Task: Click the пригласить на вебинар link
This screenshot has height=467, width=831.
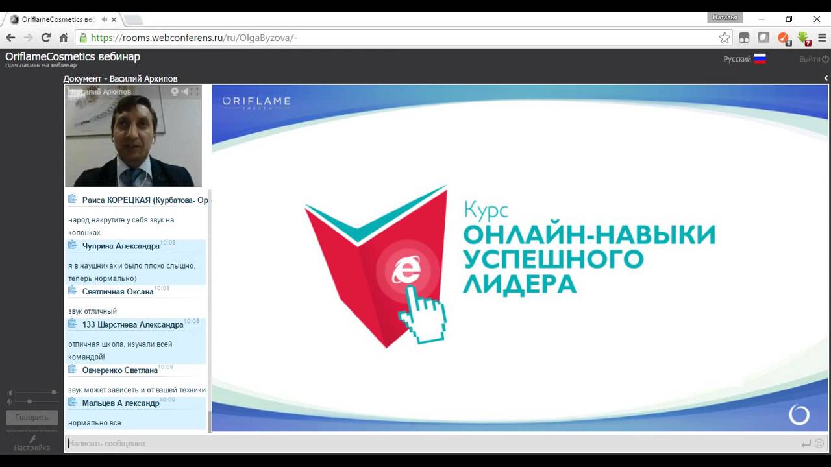Action: 41,65
